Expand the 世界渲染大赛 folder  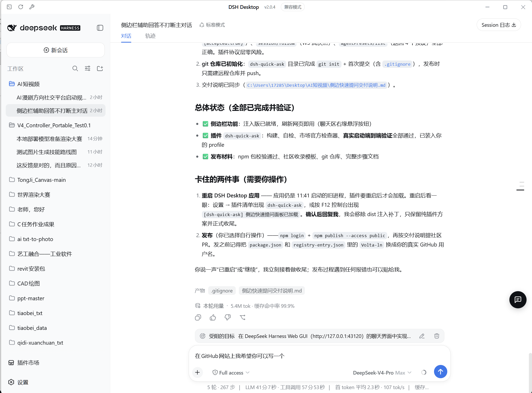(x=56, y=195)
